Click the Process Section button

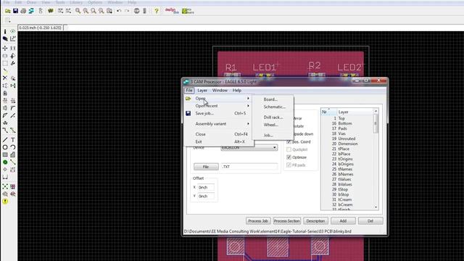point(287,221)
